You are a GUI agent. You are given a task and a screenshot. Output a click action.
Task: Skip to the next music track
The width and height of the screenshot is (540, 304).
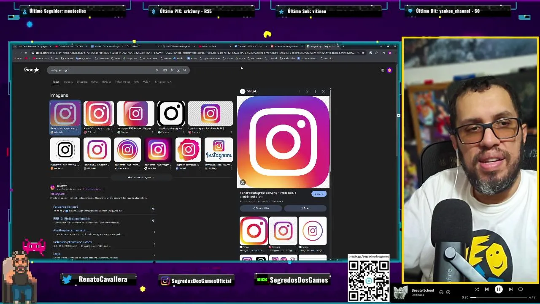[x=510, y=289]
